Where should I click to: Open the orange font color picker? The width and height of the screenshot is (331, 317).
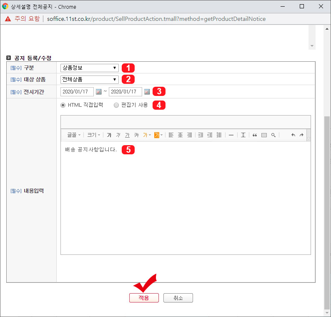click(x=147, y=135)
